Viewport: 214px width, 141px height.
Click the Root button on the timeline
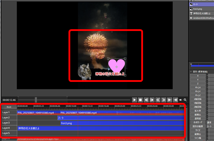coord(9,107)
